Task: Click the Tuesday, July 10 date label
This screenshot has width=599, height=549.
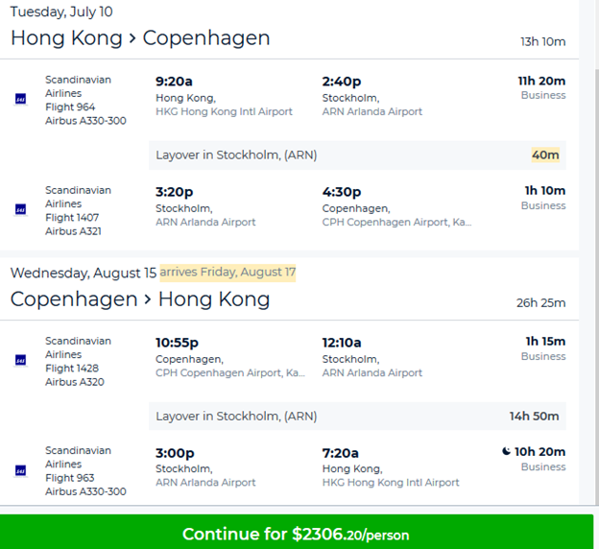Action: point(60,12)
